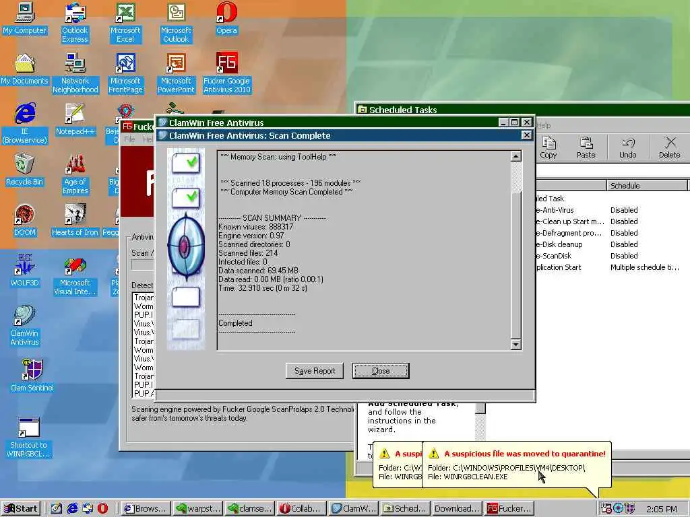Image resolution: width=690 pixels, height=517 pixels.
Task: Select the DOOM desktop shortcut
Action: click(25, 221)
